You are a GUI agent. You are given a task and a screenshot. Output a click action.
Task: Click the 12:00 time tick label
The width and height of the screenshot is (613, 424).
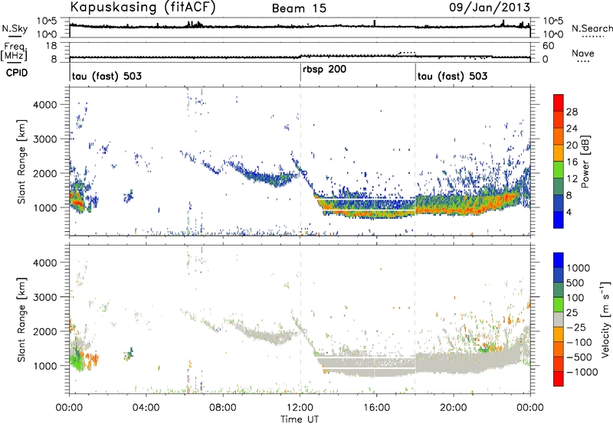coord(300,408)
